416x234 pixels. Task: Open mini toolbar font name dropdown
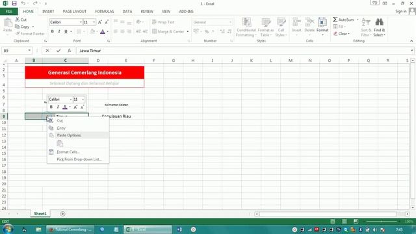[x=71, y=99]
